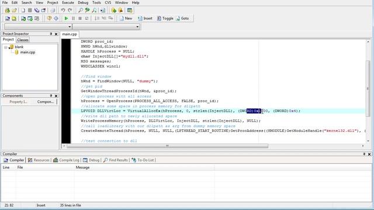Toggle pin on Project Inspector panel
This screenshot has height=210, width=374.
pyautogui.click(x=51, y=34)
